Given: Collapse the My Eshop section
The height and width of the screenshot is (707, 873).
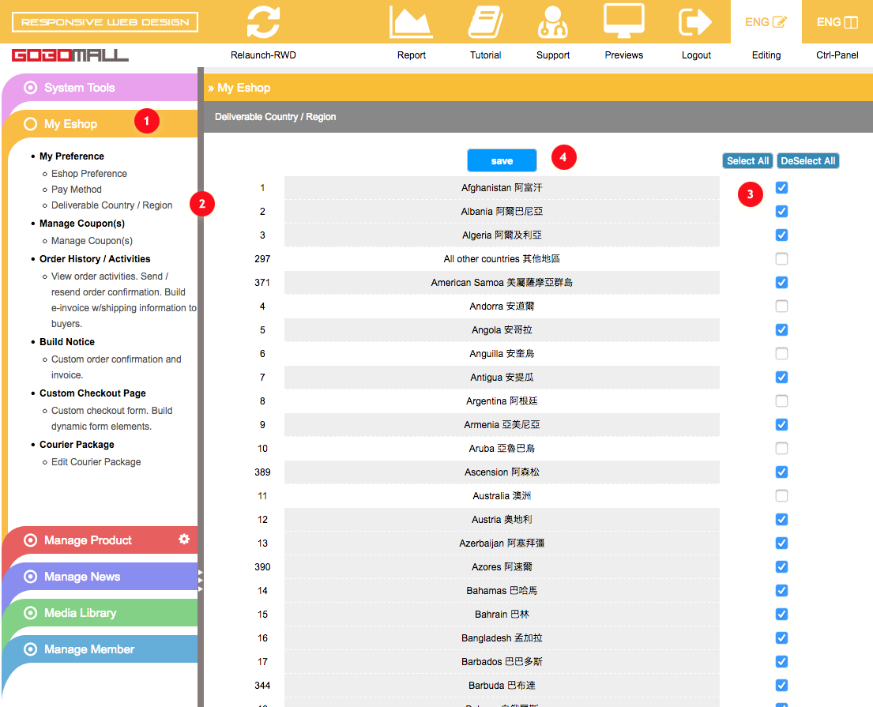Looking at the screenshot, I should [70, 123].
